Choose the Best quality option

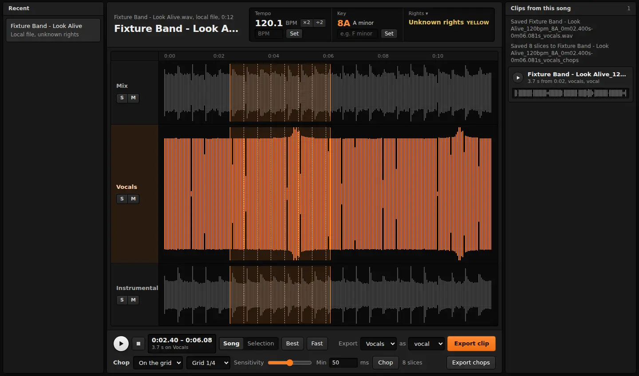click(292, 344)
